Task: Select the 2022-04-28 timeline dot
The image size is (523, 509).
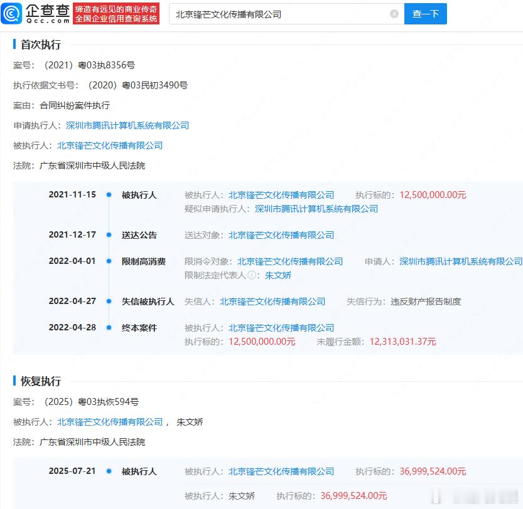Action: tap(109, 327)
